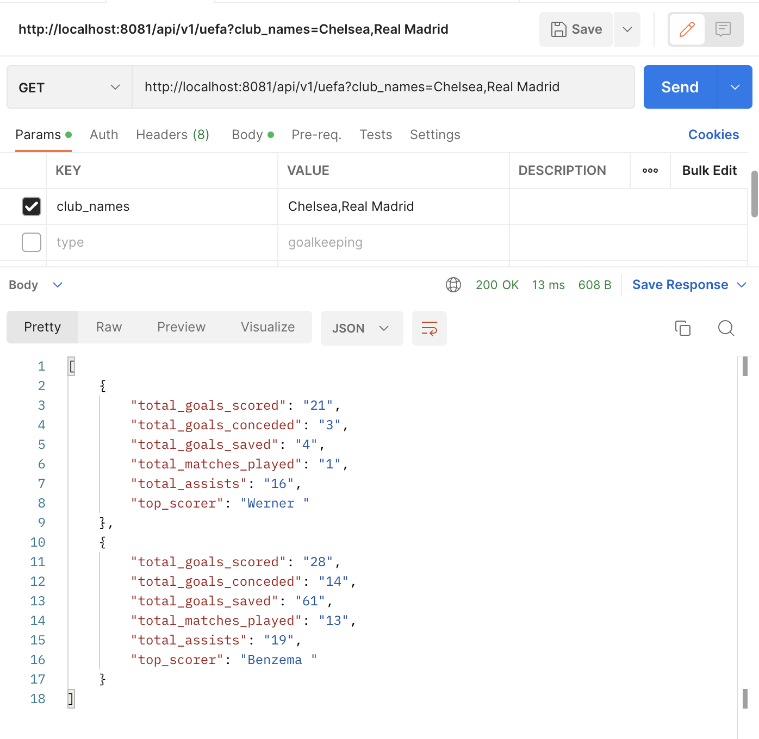Switch to the Headers (8) tab
The image size is (759, 739).
(172, 135)
